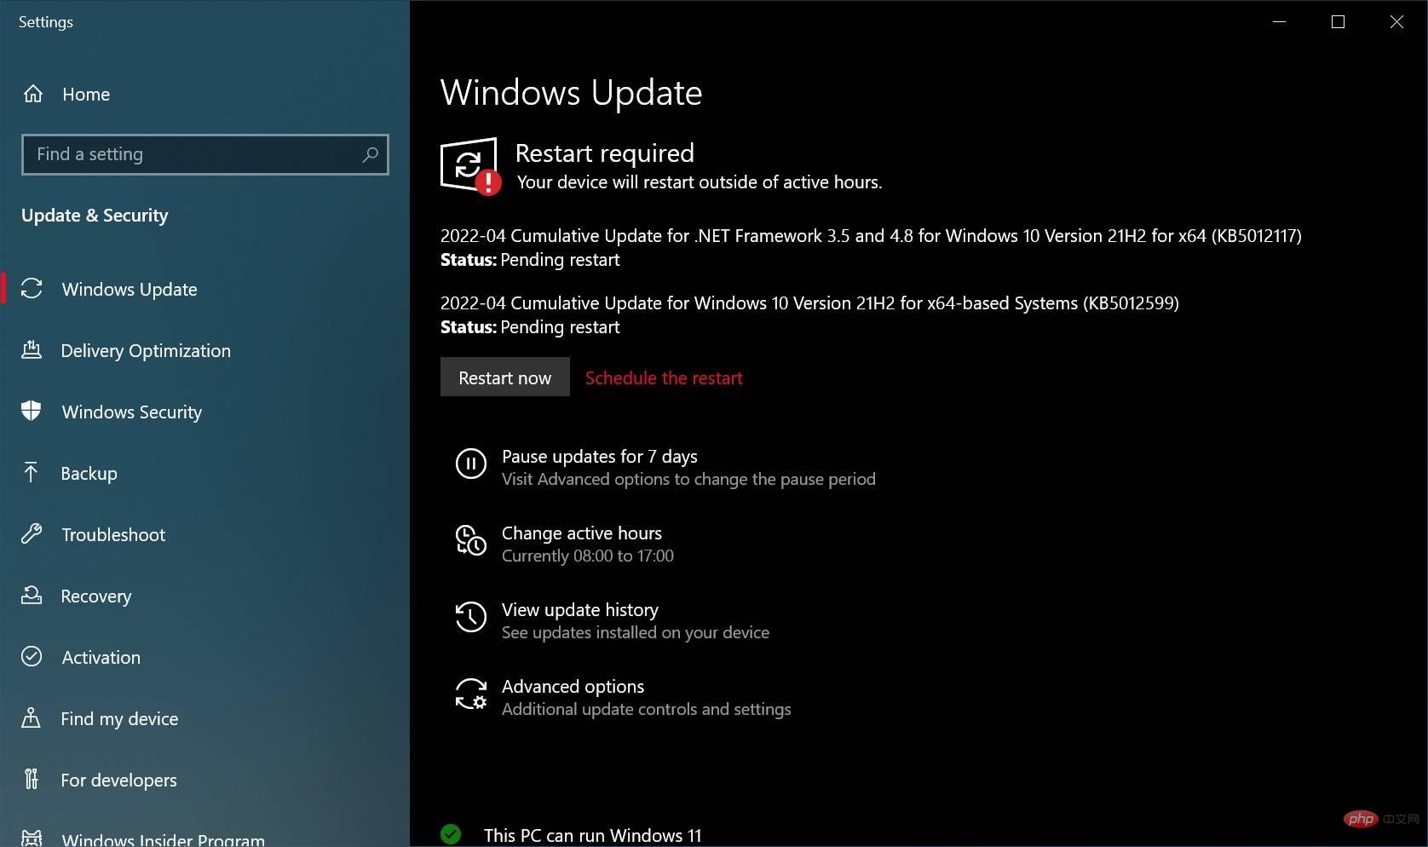
Task: Click 'Additional update controls and settings' text
Action: pyautogui.click(x=647, y=709)
